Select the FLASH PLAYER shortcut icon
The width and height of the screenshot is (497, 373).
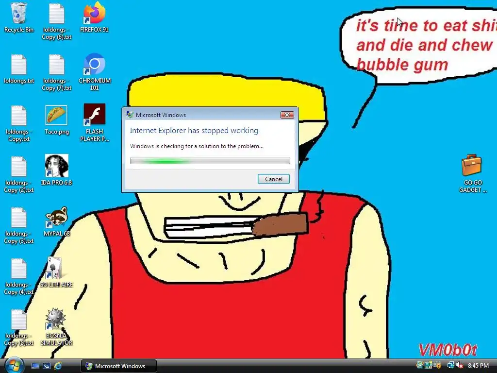pos(94,123)
